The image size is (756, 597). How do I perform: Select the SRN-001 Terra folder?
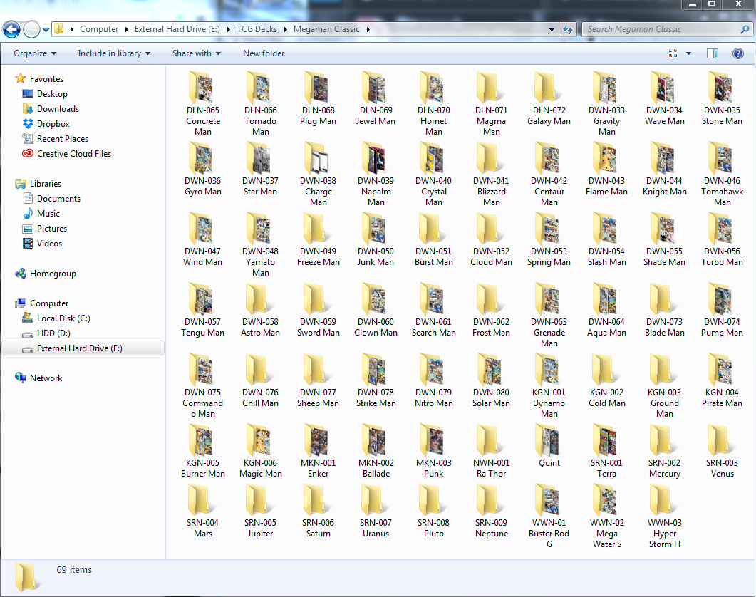pos(607,450)
